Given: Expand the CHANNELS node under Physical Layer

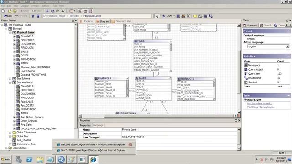Looking at the screenshot, I should 14,36.
